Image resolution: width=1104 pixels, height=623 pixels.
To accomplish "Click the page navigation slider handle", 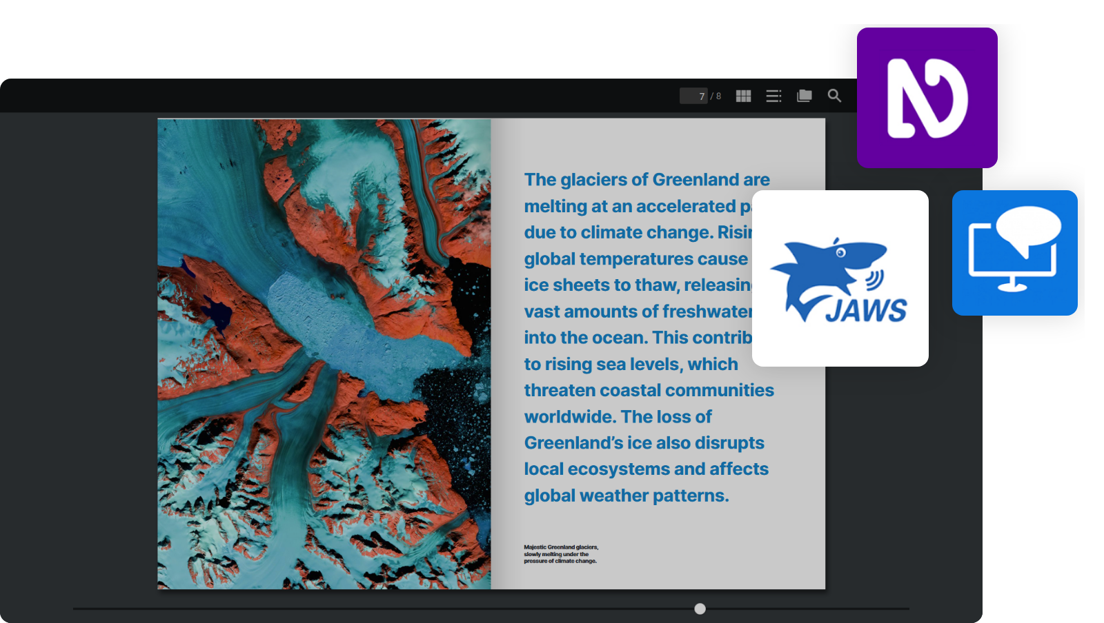I will pyautogui.click(x=700, y=609).
